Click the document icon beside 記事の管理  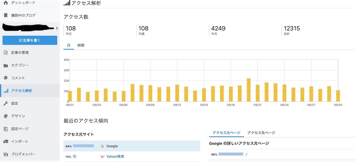(6, 52)
